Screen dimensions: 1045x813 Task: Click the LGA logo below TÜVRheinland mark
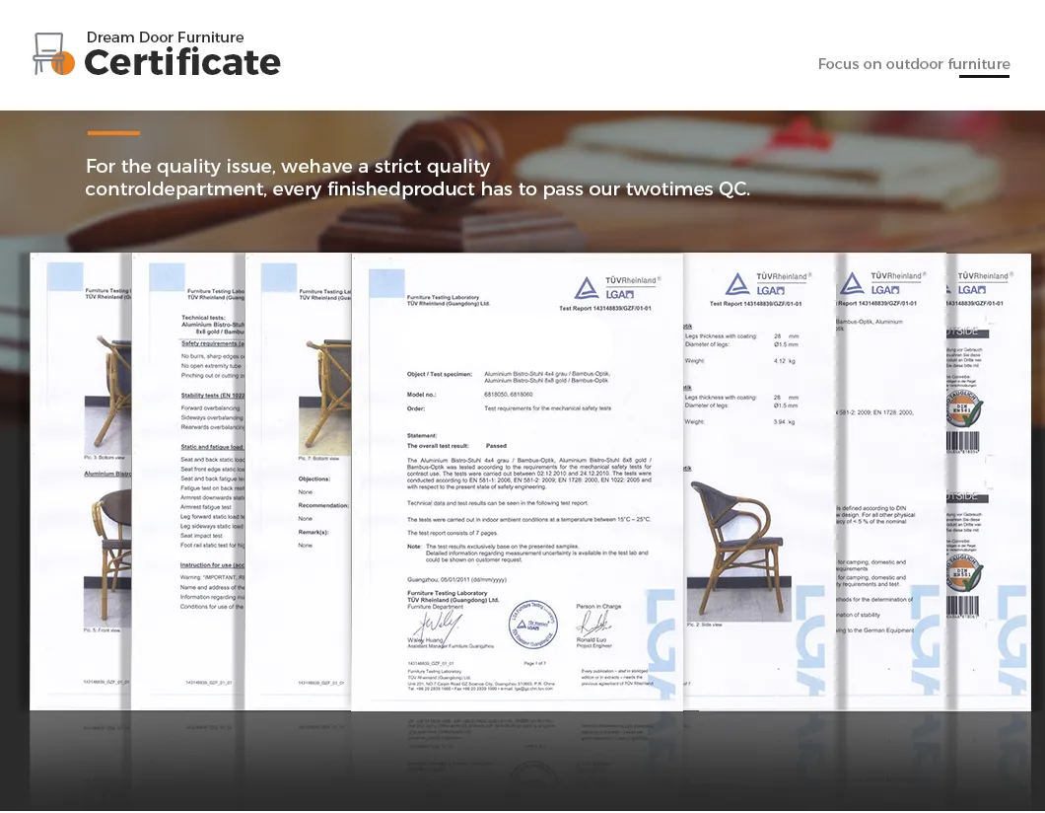point(620,293)
